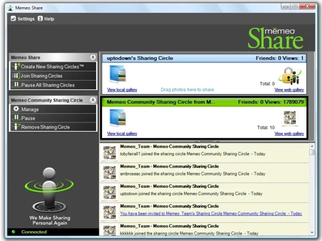Click the avatar beside the invitation entry
This screenshot has width=322, height=241.
pyautogui.click(x=109, y=212)
